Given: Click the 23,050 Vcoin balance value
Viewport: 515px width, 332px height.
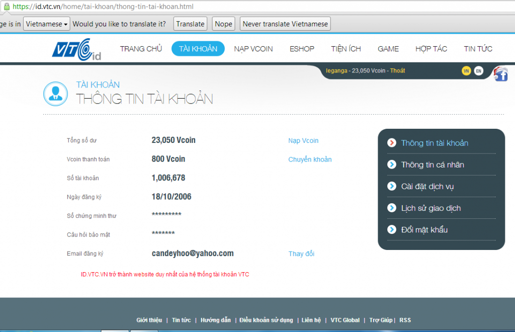Looking at the screenshot, I should click(174, 140).
